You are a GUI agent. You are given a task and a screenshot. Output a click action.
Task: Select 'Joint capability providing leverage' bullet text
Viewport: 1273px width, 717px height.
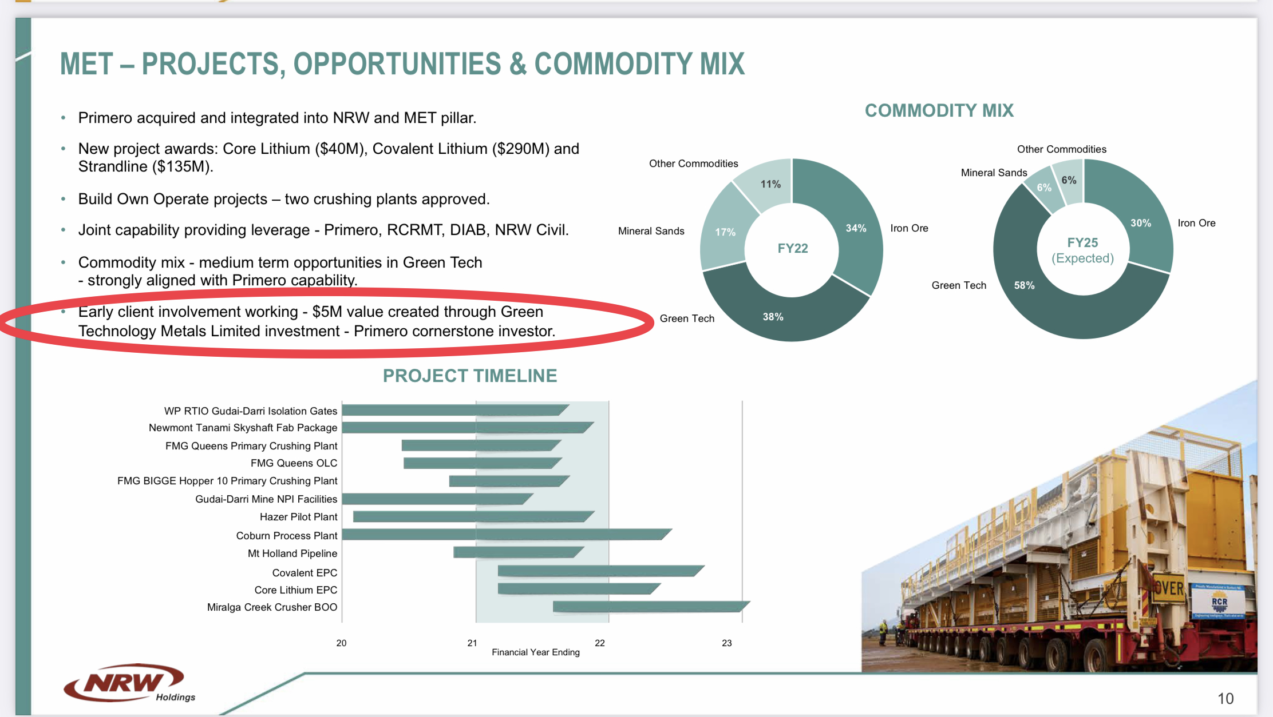[x=323, y=230]
